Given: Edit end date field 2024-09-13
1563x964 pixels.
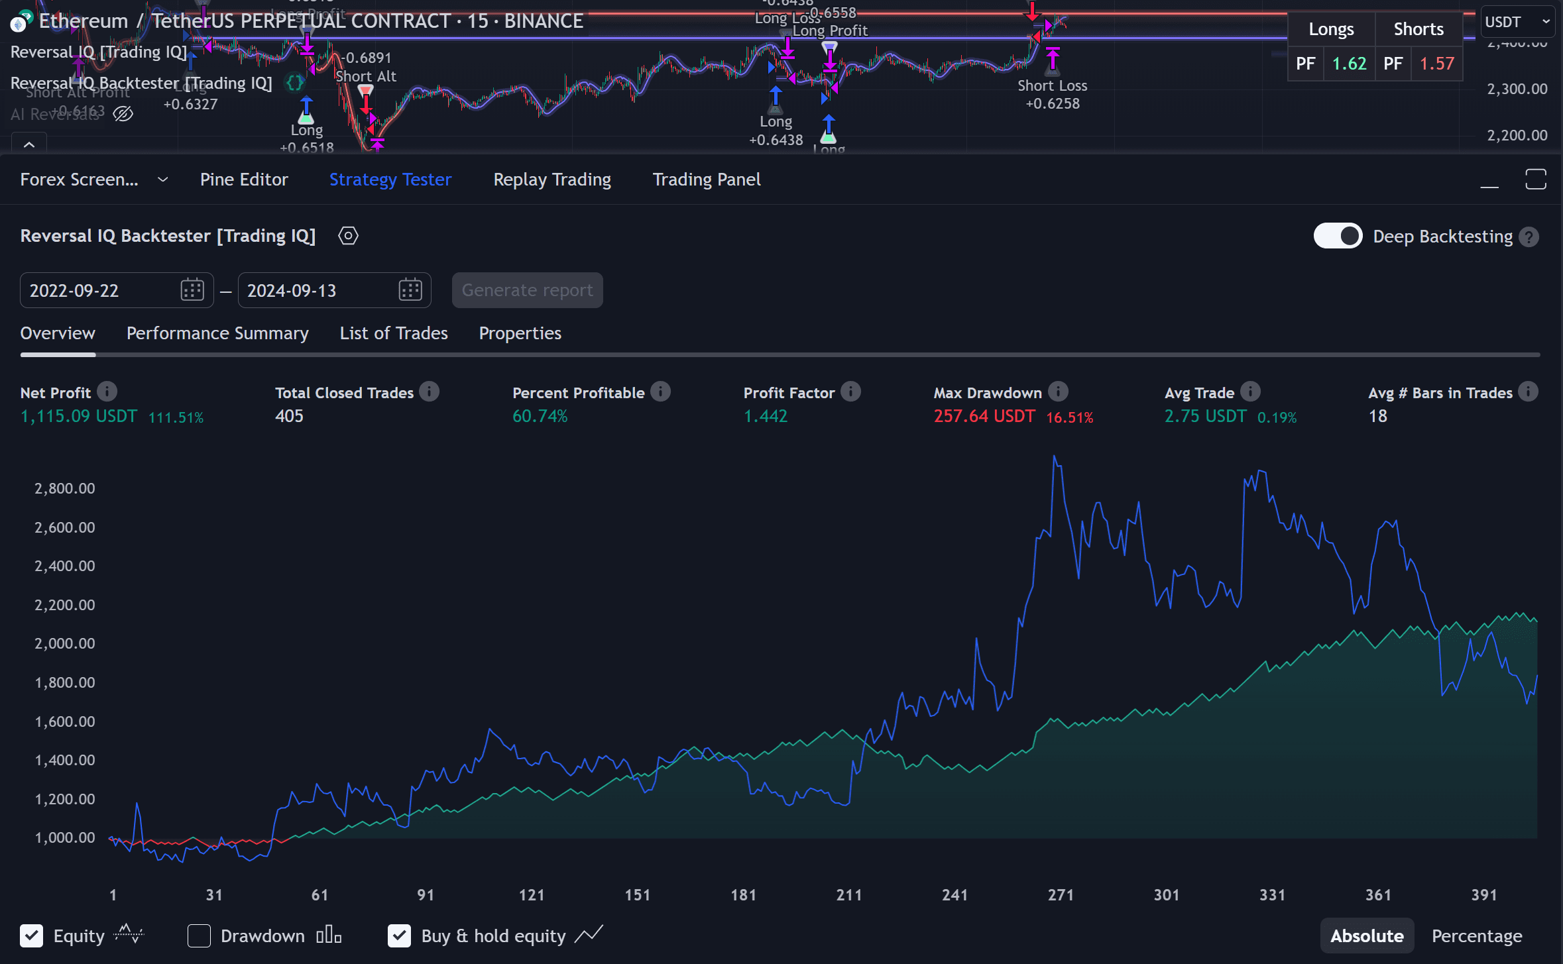Looking at the screenshot, I should click(334, 290).
